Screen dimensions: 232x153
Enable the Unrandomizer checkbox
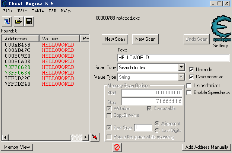[189, 86]
